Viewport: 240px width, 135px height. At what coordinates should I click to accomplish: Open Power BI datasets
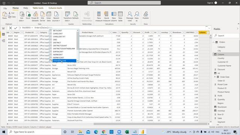pyautogui.click(x=35, y=16)
